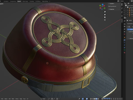The height and width of the screenshot is (100, 133).
Task: Snap view to red X axis
Action: pos(104,6)
